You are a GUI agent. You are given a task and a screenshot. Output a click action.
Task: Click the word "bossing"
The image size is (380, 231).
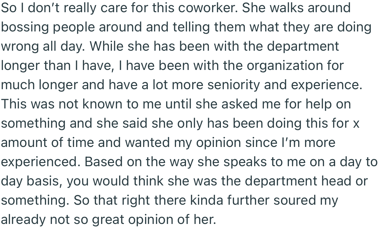[x=24, y=28]
